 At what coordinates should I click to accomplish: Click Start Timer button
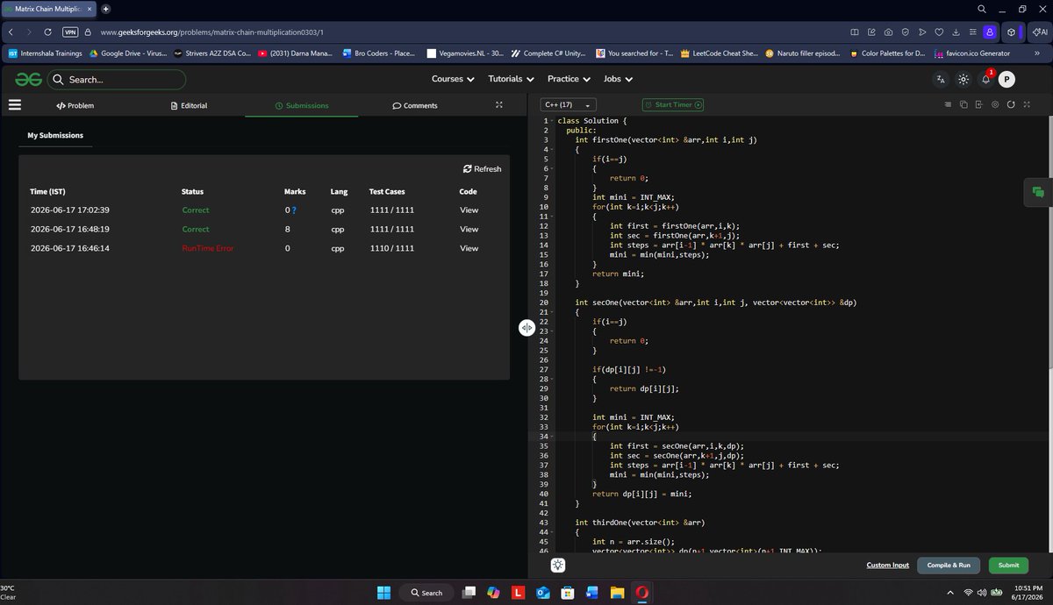point(673,104)
